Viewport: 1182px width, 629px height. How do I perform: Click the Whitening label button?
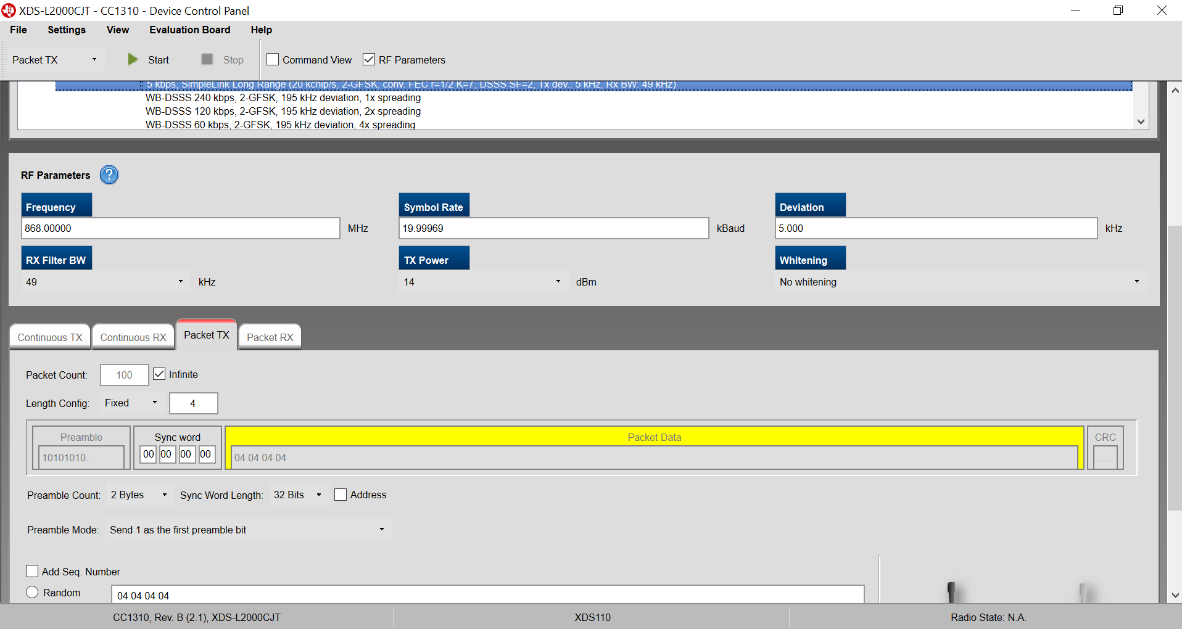pos(811,258)
